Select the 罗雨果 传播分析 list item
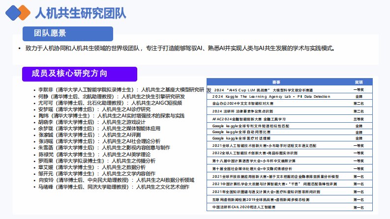The width and height of the screenshot is (390, 219). [97, 161]
